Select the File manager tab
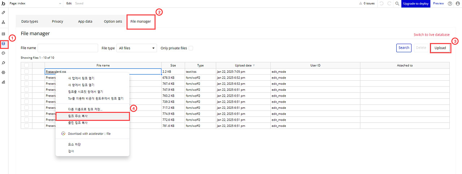The image size is (462, 174). point(141,21)
